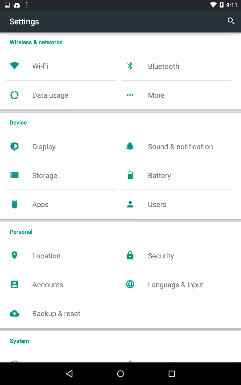This screenshot has width=241, height=385.
Task: Tap the Display brightness icon
Action: (14, 146)
